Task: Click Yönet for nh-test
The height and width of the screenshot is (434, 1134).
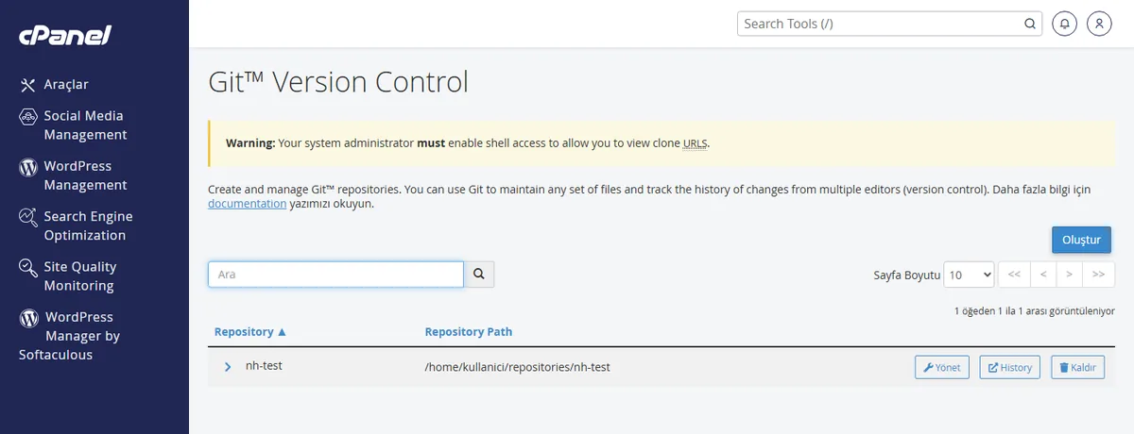Action: click(942, 367)
